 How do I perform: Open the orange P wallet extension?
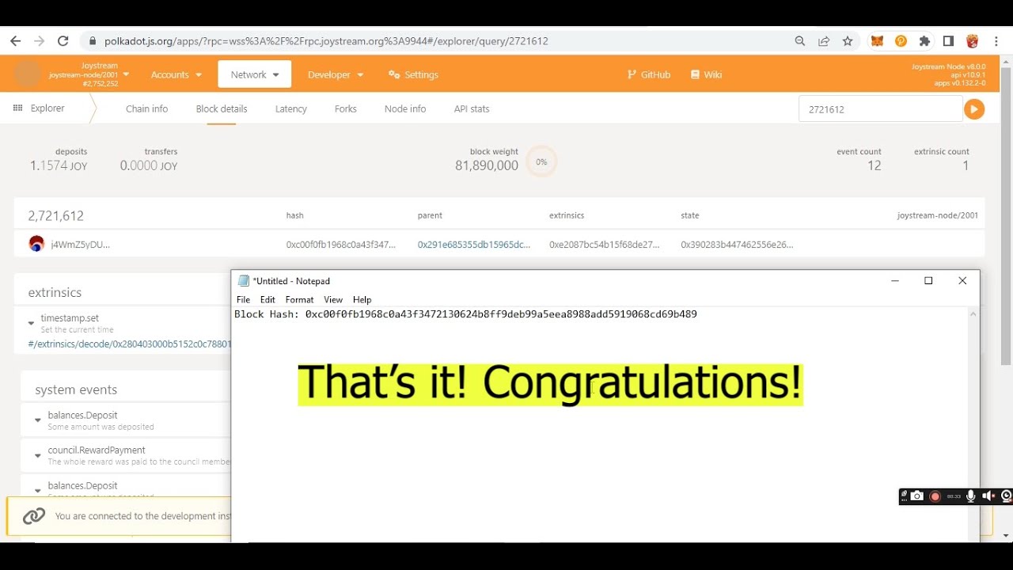pos(901,41)
